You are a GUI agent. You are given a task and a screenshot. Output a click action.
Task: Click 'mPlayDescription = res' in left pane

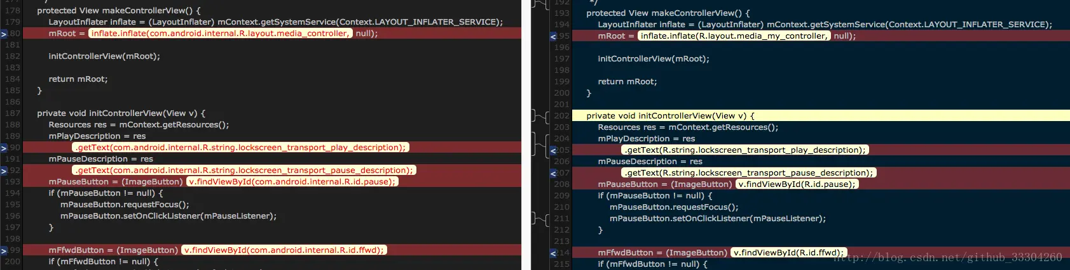click(97, 136)
